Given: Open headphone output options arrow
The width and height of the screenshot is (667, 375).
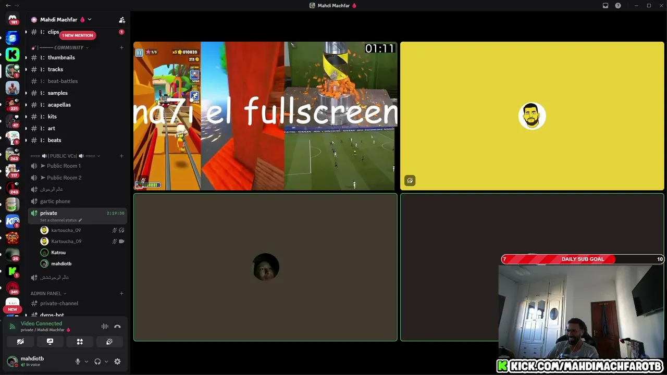Looking at the screenshot, I should point(106,361).
